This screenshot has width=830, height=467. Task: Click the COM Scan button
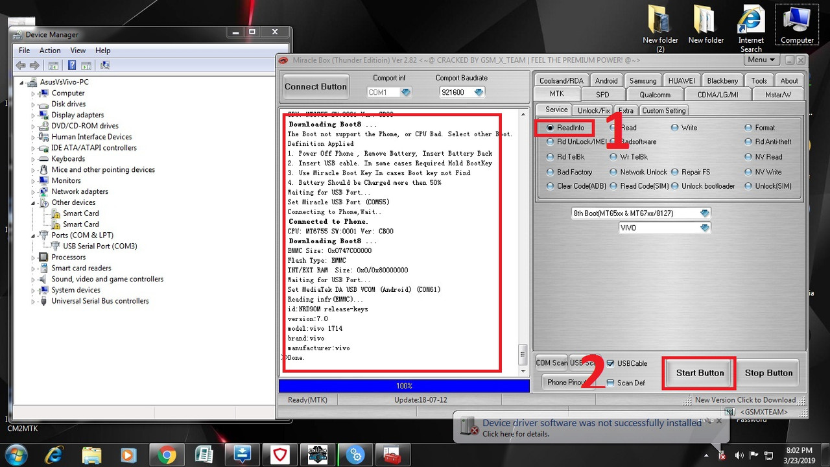coord(551,363)
